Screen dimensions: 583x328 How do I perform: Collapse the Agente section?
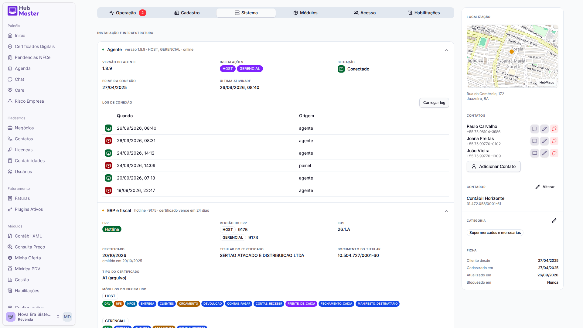446,50
